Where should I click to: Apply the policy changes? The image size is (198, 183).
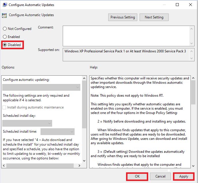pos(184,176)
